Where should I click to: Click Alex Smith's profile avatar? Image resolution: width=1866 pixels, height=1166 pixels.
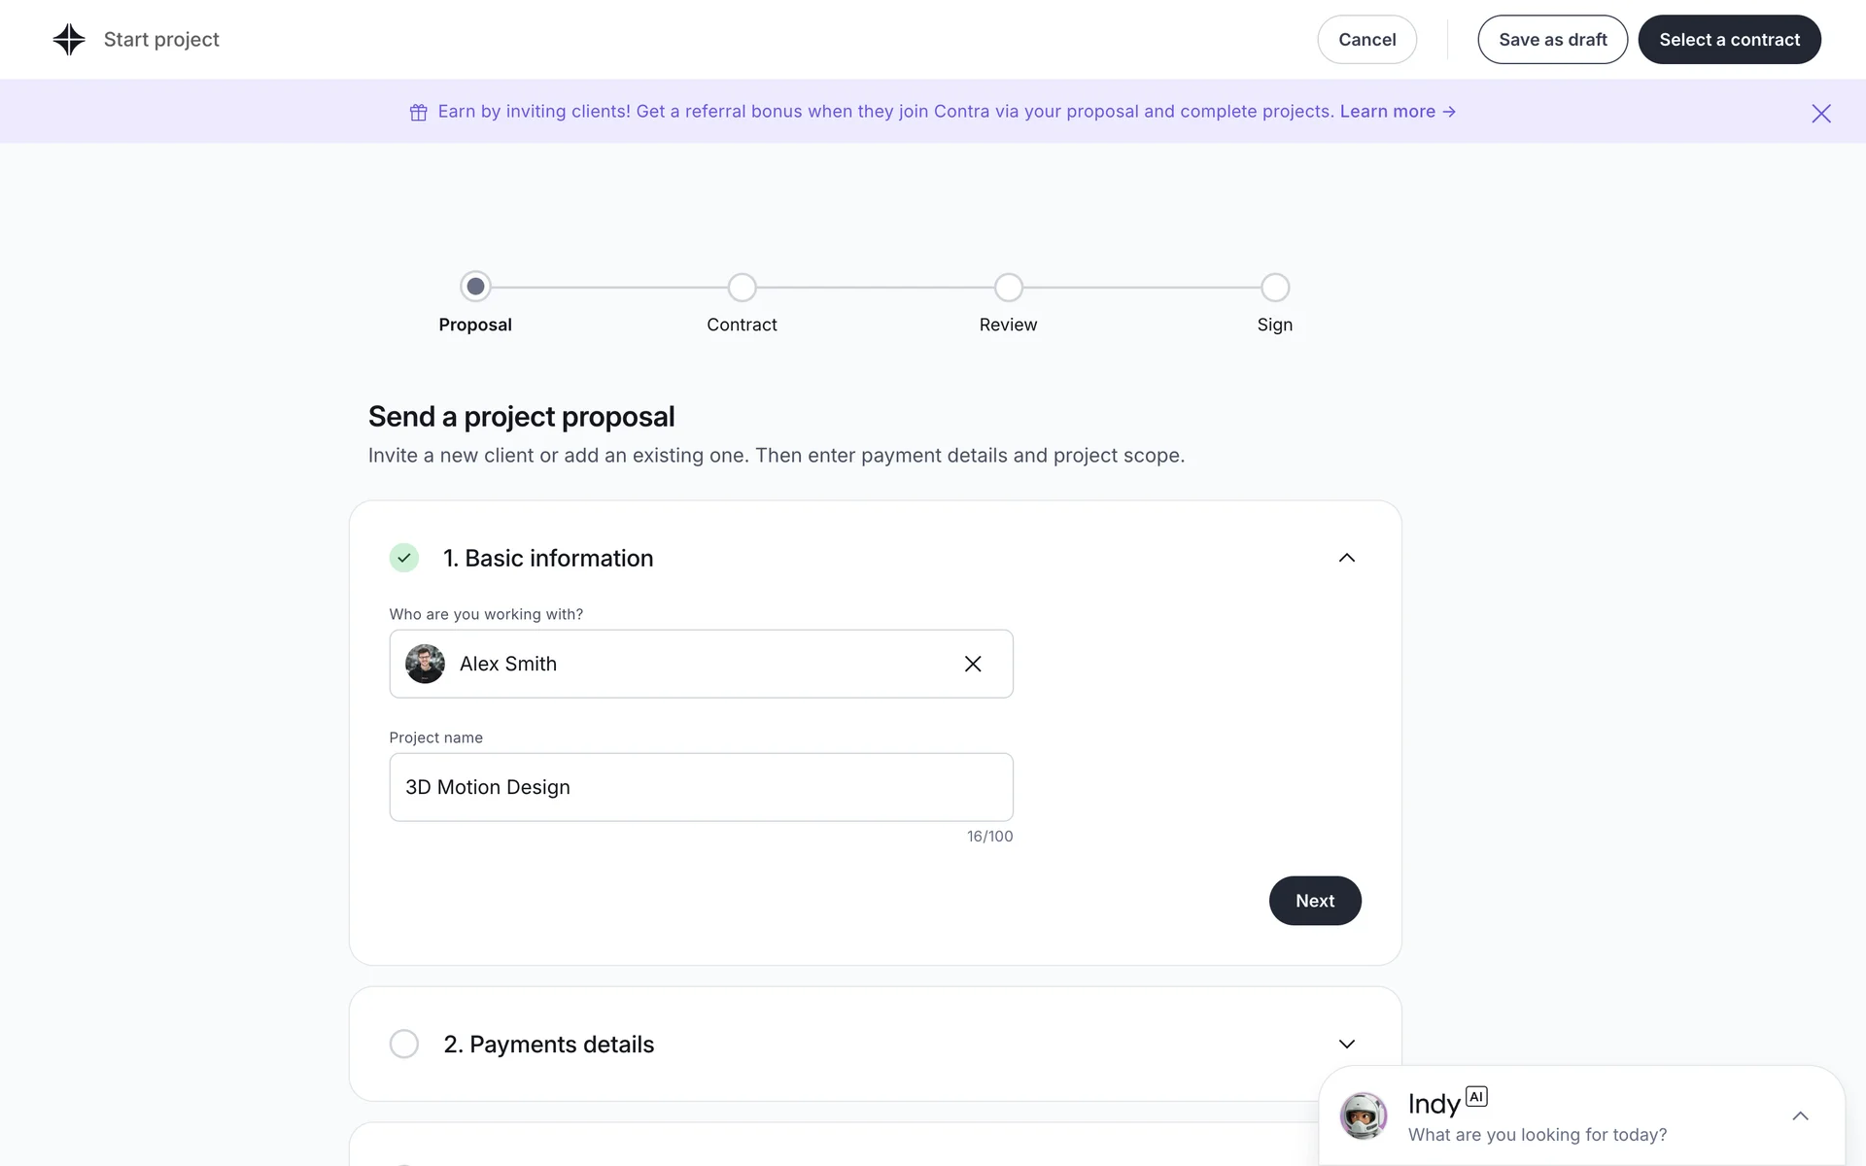coord(425,664)
